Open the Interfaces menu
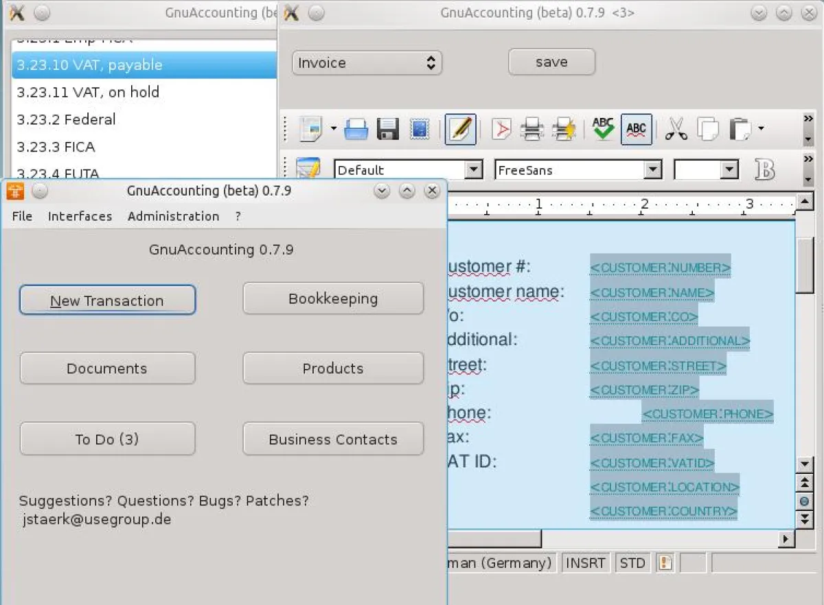Image resolution: width=824 pixels, height=605 pixels. [80, 216]
